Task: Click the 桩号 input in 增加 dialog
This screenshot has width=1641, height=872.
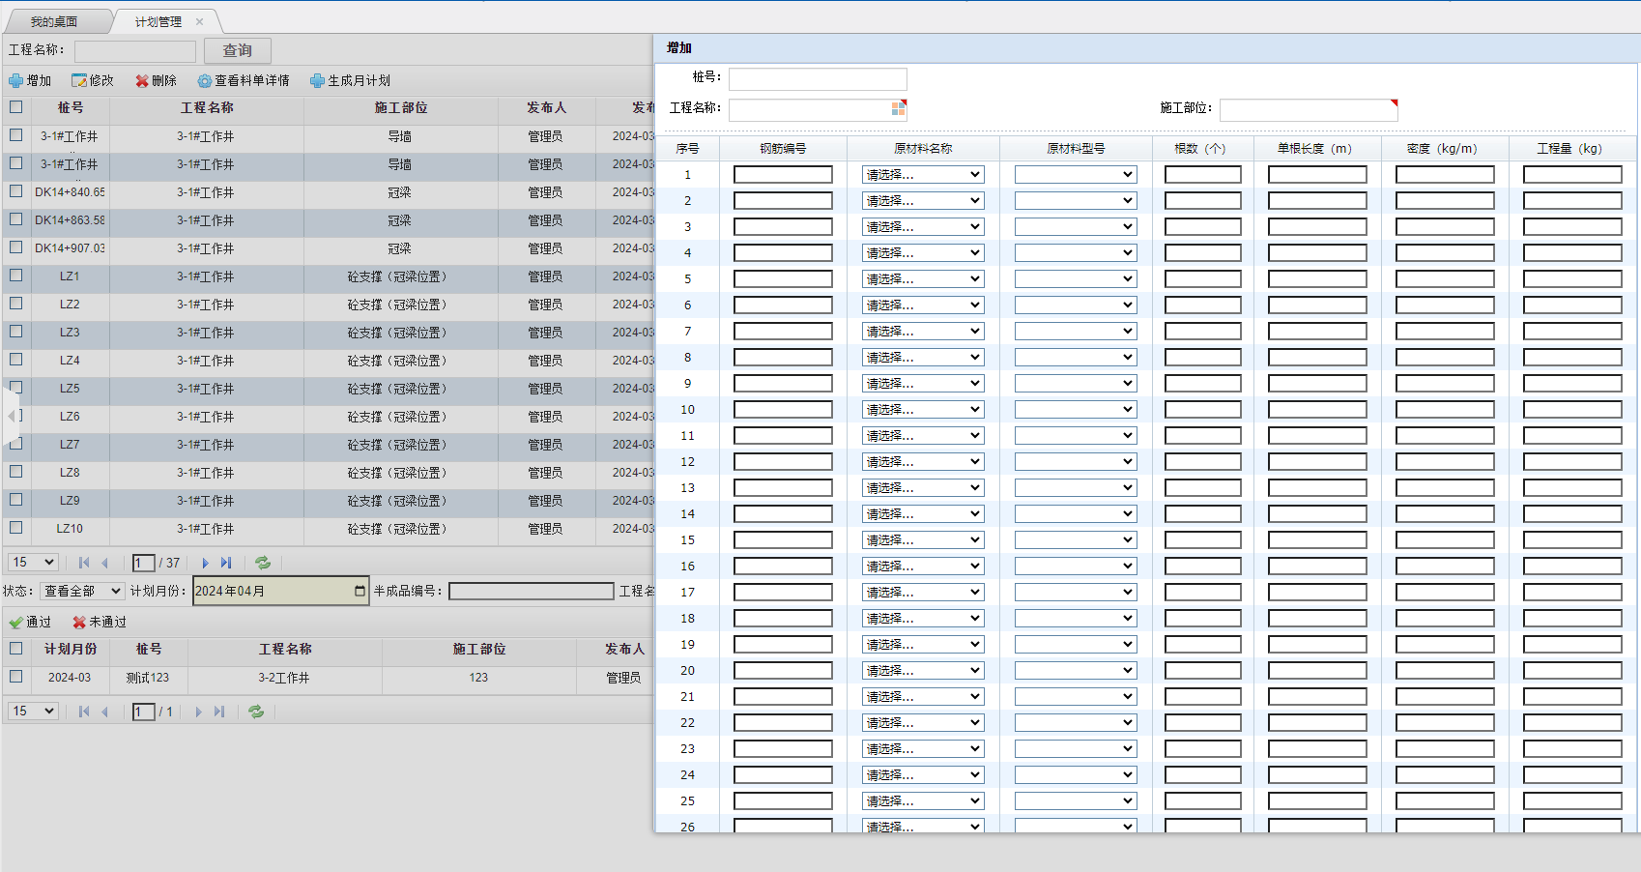Action: [x=818, y=79]
